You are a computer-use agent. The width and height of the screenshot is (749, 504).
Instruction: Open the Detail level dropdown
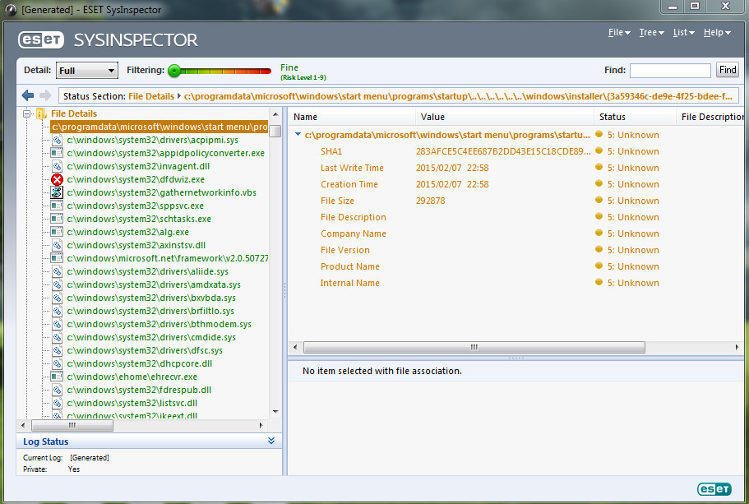click(87, 71)
